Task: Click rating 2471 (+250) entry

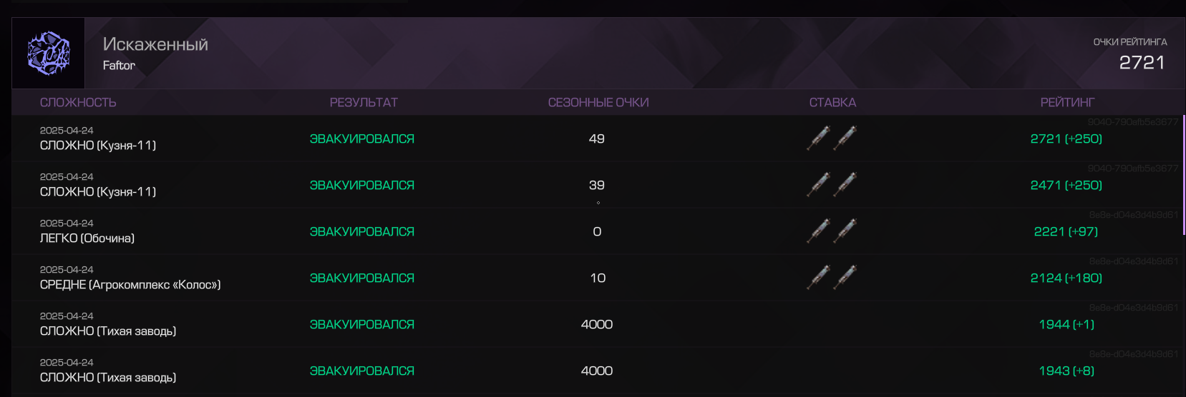Action: tap(1066, 185)
